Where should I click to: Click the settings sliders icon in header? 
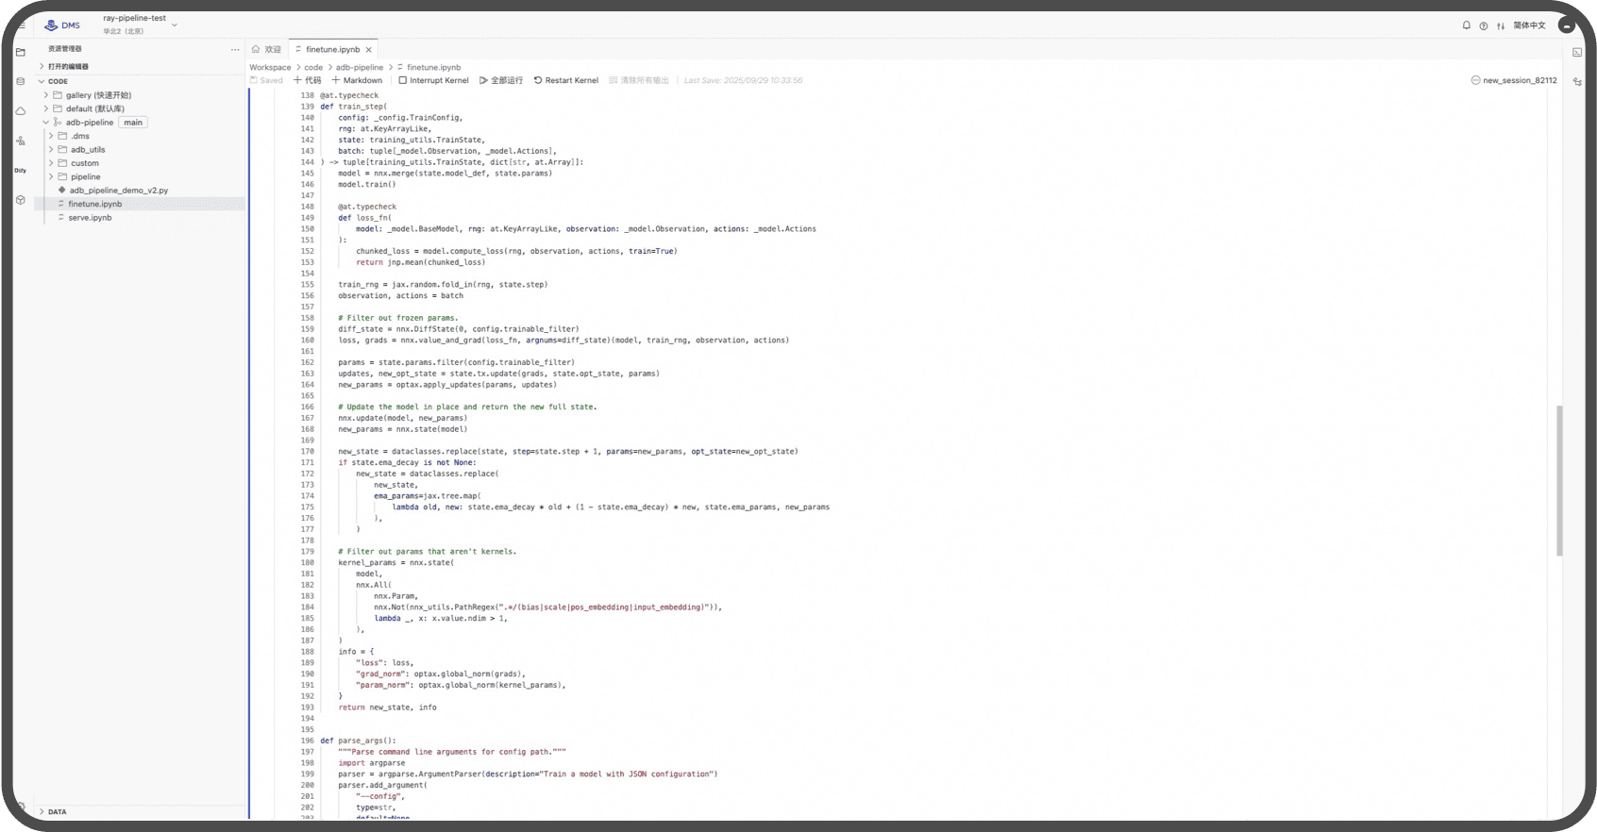pos(1500,25)
